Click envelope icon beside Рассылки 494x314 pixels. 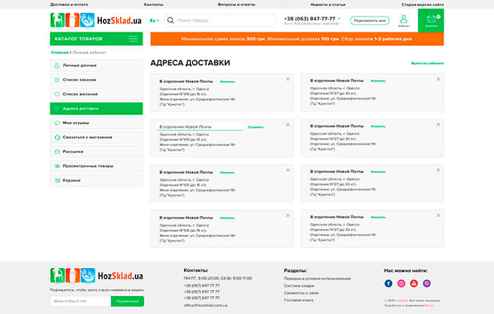click(x=57, y=151)
